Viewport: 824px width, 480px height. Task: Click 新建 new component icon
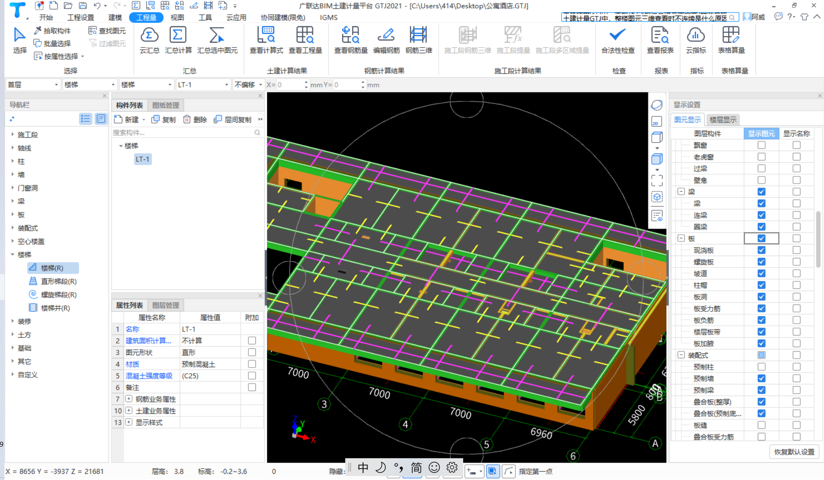(126, 120)
